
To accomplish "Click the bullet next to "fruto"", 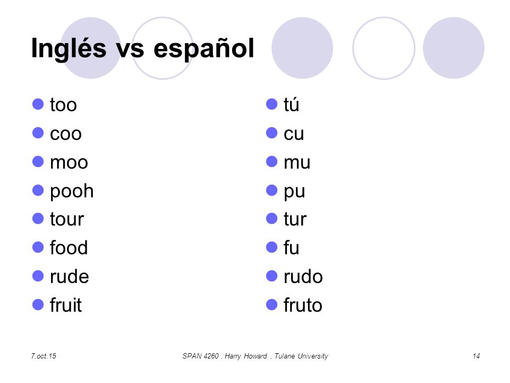I will tap(271, 305).
